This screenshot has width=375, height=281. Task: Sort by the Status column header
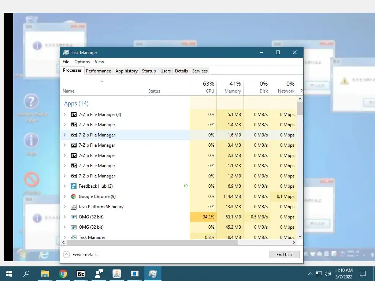pos(168,87)
